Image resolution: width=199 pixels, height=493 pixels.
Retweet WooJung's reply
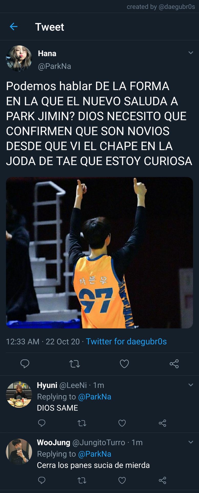pyautogui.click(x=82, y=480)
